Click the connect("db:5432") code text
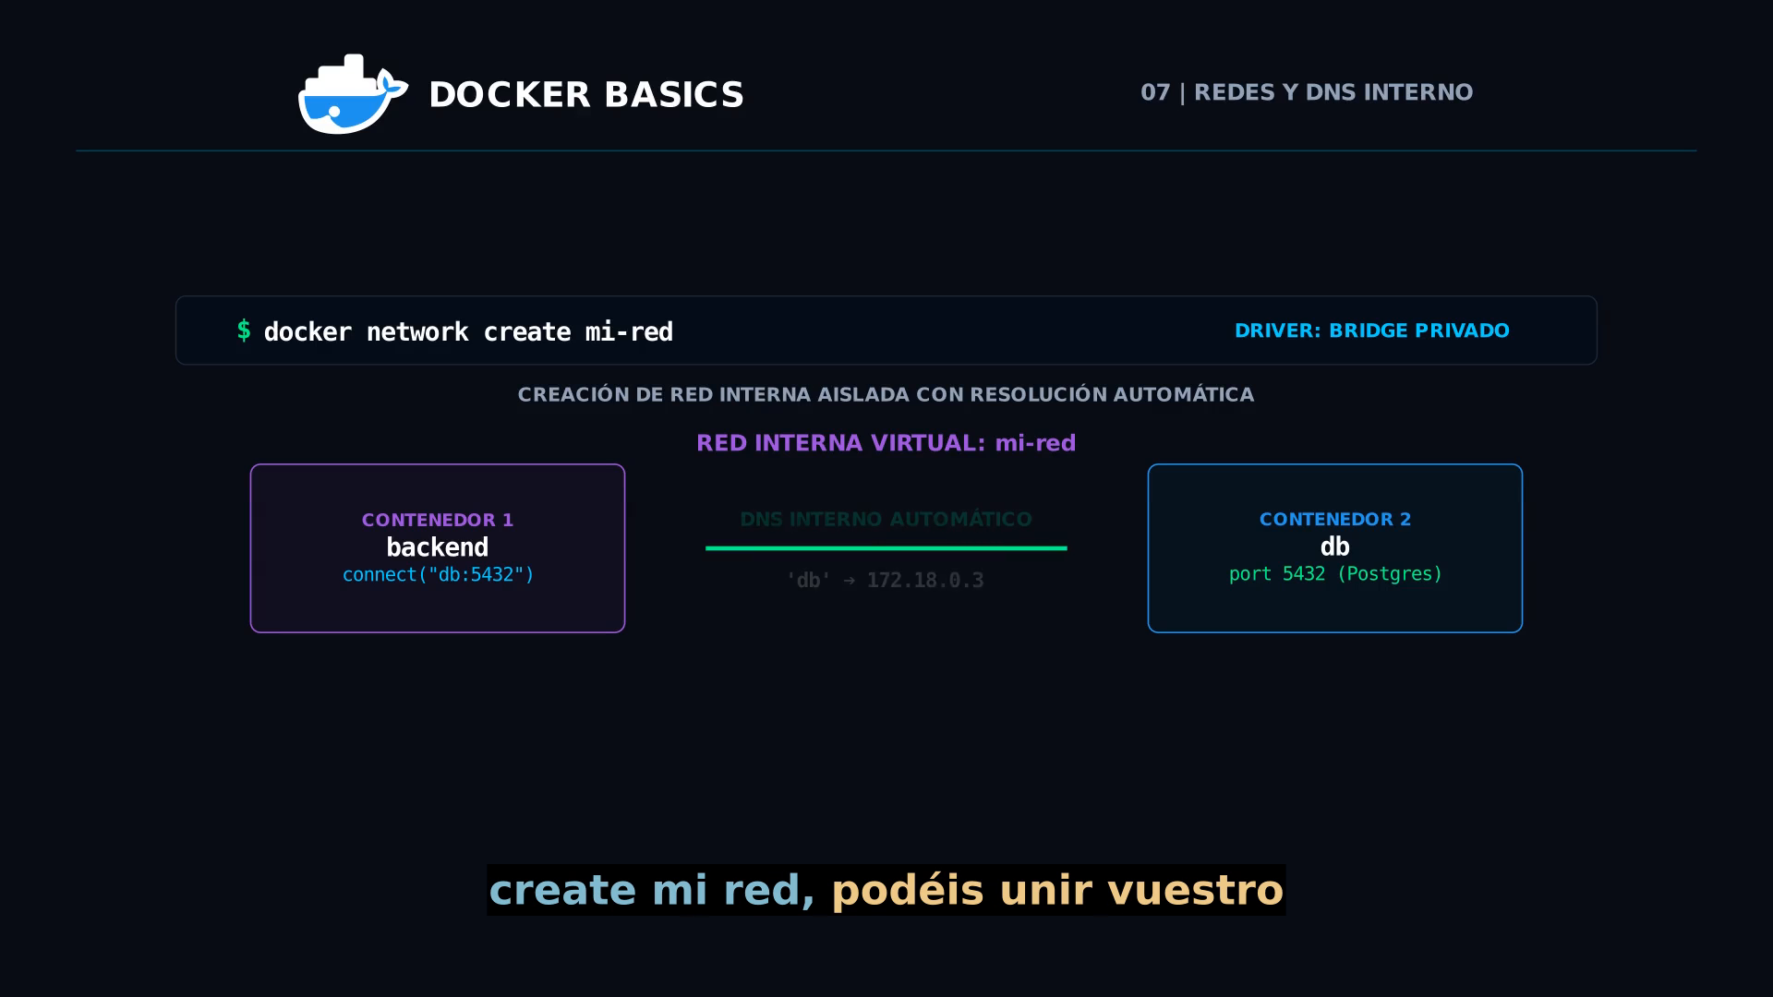Image resolution: width=1773 pixels, height=997 pixels. coord(439,575)
